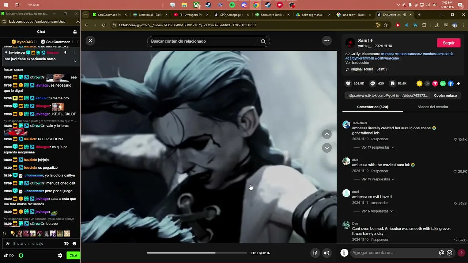The height and width of the screenshot is (263, 468).
Task: Open the Chrome extensions puzzle icon
Action: pyautogui.click(x=424, y=25)
